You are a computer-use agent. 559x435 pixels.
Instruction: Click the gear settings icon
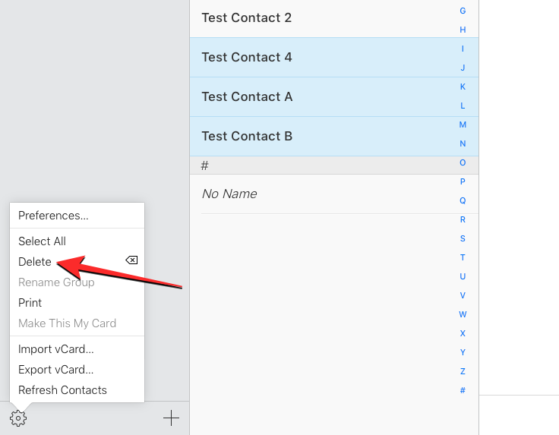coord(18,418)
